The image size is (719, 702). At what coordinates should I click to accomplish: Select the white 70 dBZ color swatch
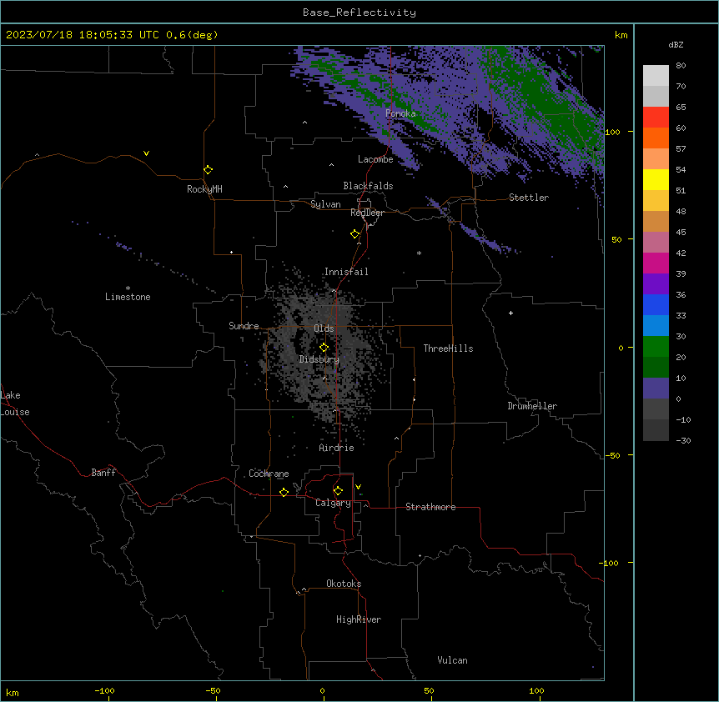point(656,76)
